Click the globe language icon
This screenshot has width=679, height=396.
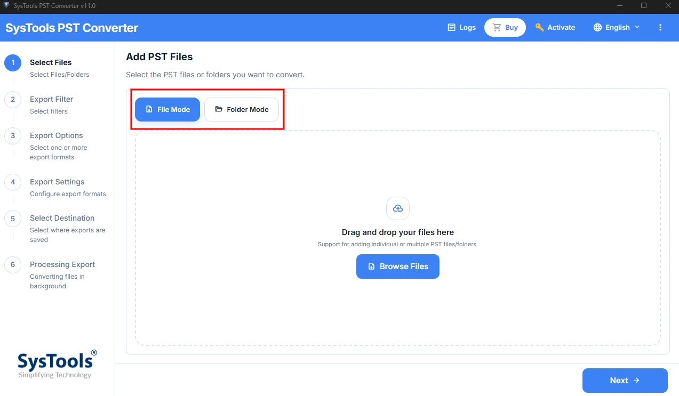click(x=597, y=27)
